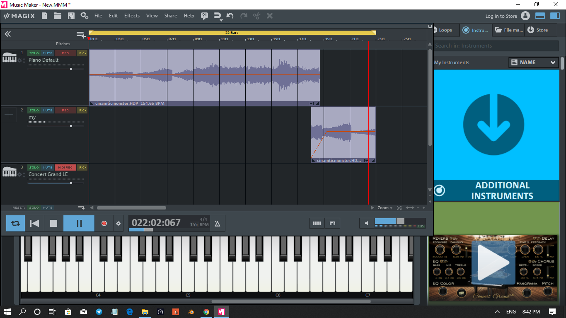
Task: Solo track 2 named my
Action: click(x=34, y=110)
